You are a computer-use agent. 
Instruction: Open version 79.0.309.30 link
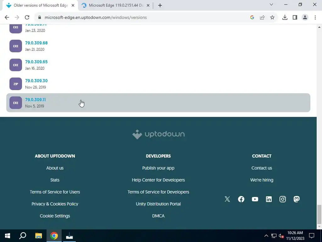coord(36,81)
